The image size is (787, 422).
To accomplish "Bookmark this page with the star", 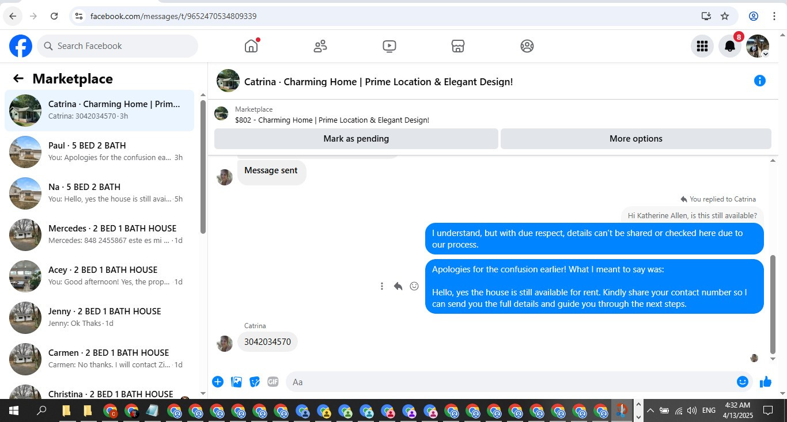I will tap(725, 16).
